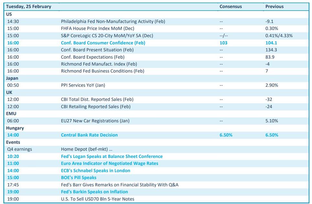The height and width of the screenshot is (204, 312).
Task: Click the 104.1 previous consumer confidence value
Action: (271, 43)
